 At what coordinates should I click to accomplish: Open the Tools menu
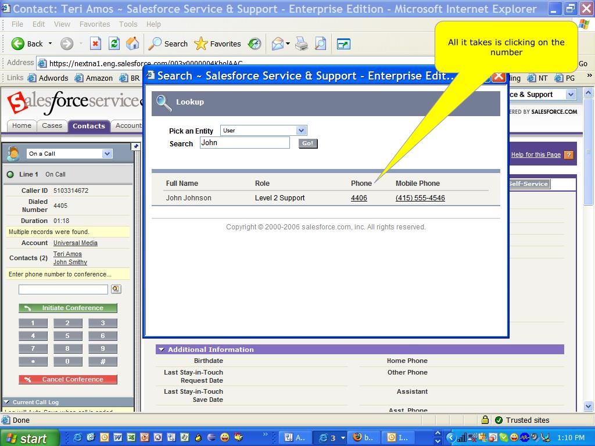tap(128, 24)
